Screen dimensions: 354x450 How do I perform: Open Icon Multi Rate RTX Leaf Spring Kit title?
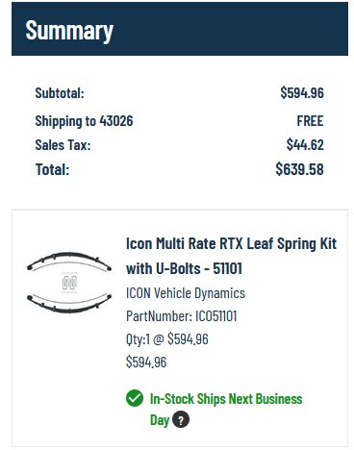pyautogui.click(x=231, y=256)
